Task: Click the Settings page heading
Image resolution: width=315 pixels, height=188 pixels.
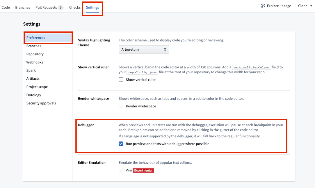Action: 32,24
